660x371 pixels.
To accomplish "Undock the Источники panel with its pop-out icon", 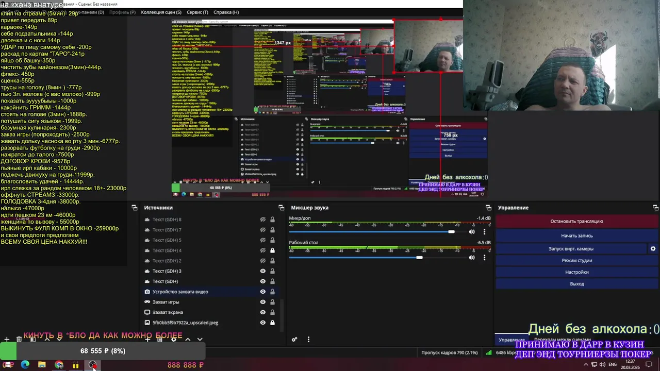I will coord(282,208).
